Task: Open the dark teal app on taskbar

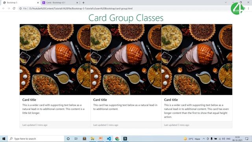Action: [x=125, y=138]
